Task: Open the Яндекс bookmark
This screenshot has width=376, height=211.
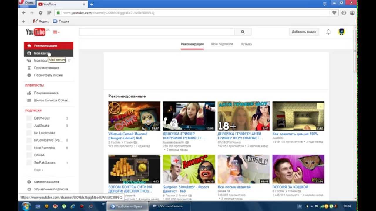Action: coord(41,21)
